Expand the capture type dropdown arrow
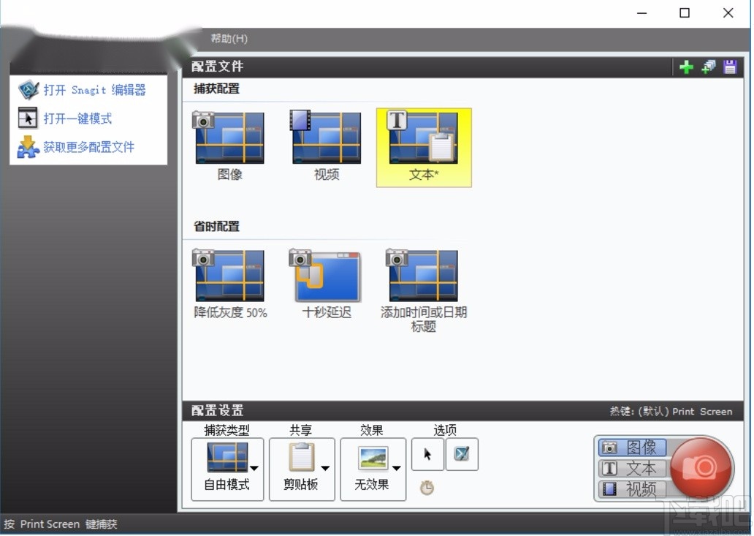The image size is (754, 536). 254,468
